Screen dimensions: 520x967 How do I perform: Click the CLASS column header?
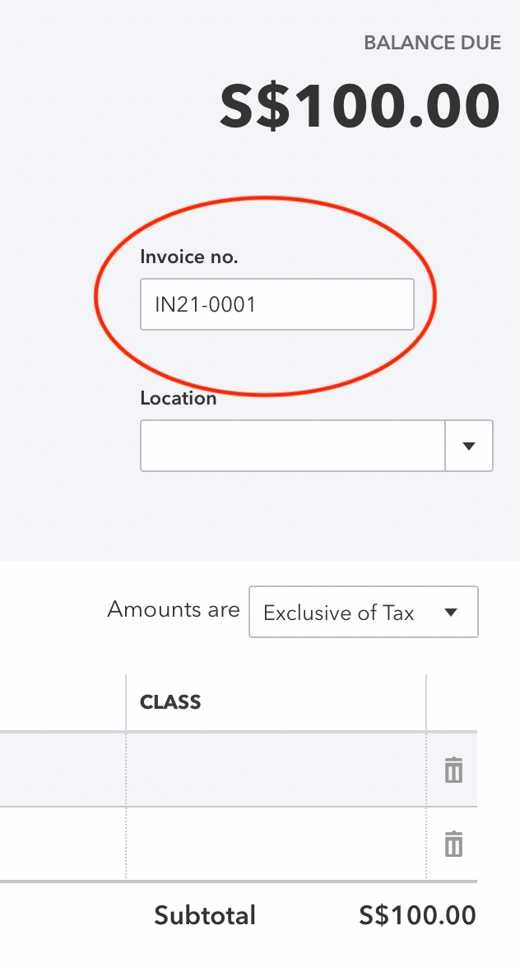click(x=171, y=702)
